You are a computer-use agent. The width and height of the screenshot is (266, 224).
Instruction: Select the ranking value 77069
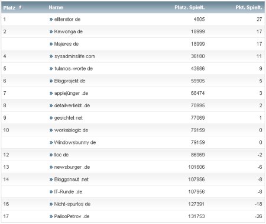tap(198, 118)
